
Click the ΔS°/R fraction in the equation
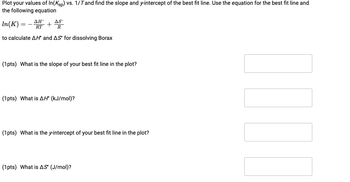pyautogui.click(x=59, y=24)
